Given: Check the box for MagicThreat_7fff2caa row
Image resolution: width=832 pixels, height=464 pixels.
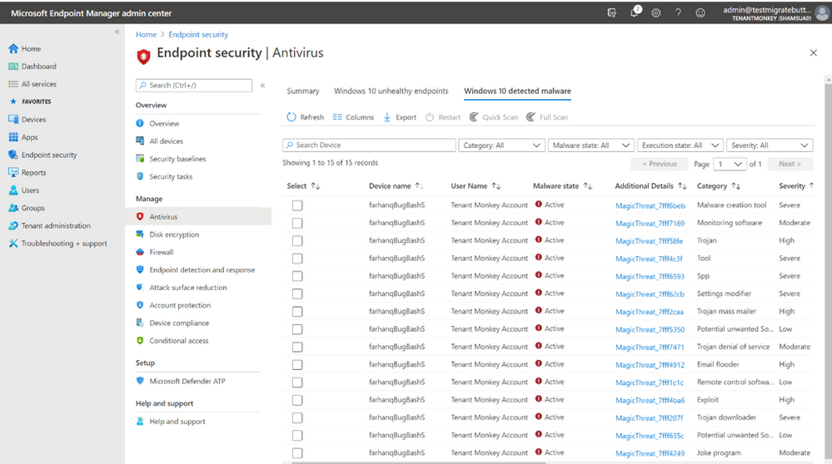Looking at the screenshot, I should click(x=297, y=312).
